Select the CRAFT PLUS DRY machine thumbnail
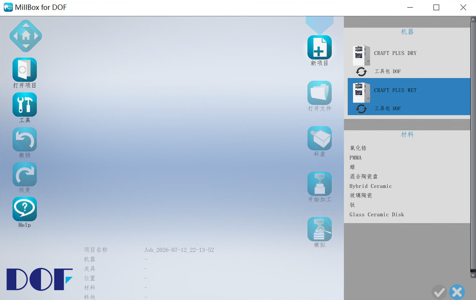Screen dimensions: 476x300 pyautogui.click(x=361, y=55)
